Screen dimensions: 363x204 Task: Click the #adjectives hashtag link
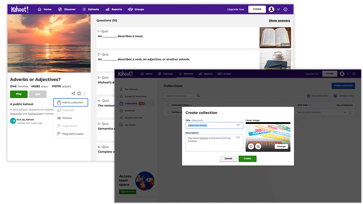coord(35,114)
